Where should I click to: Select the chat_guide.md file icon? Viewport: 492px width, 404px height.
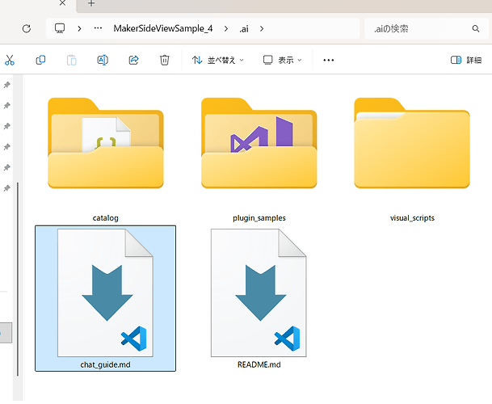point(105,292)
